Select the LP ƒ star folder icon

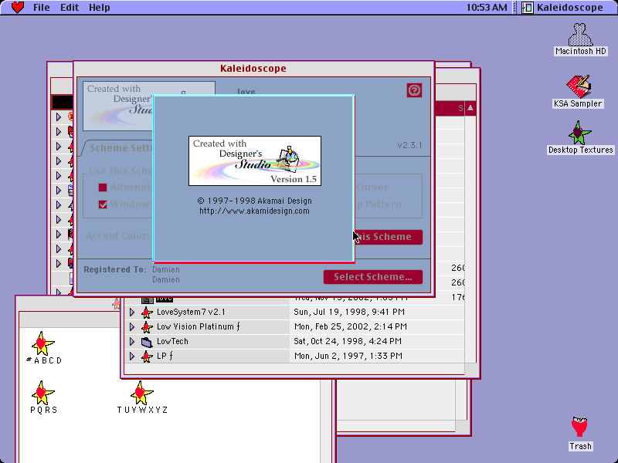[147, 357]
